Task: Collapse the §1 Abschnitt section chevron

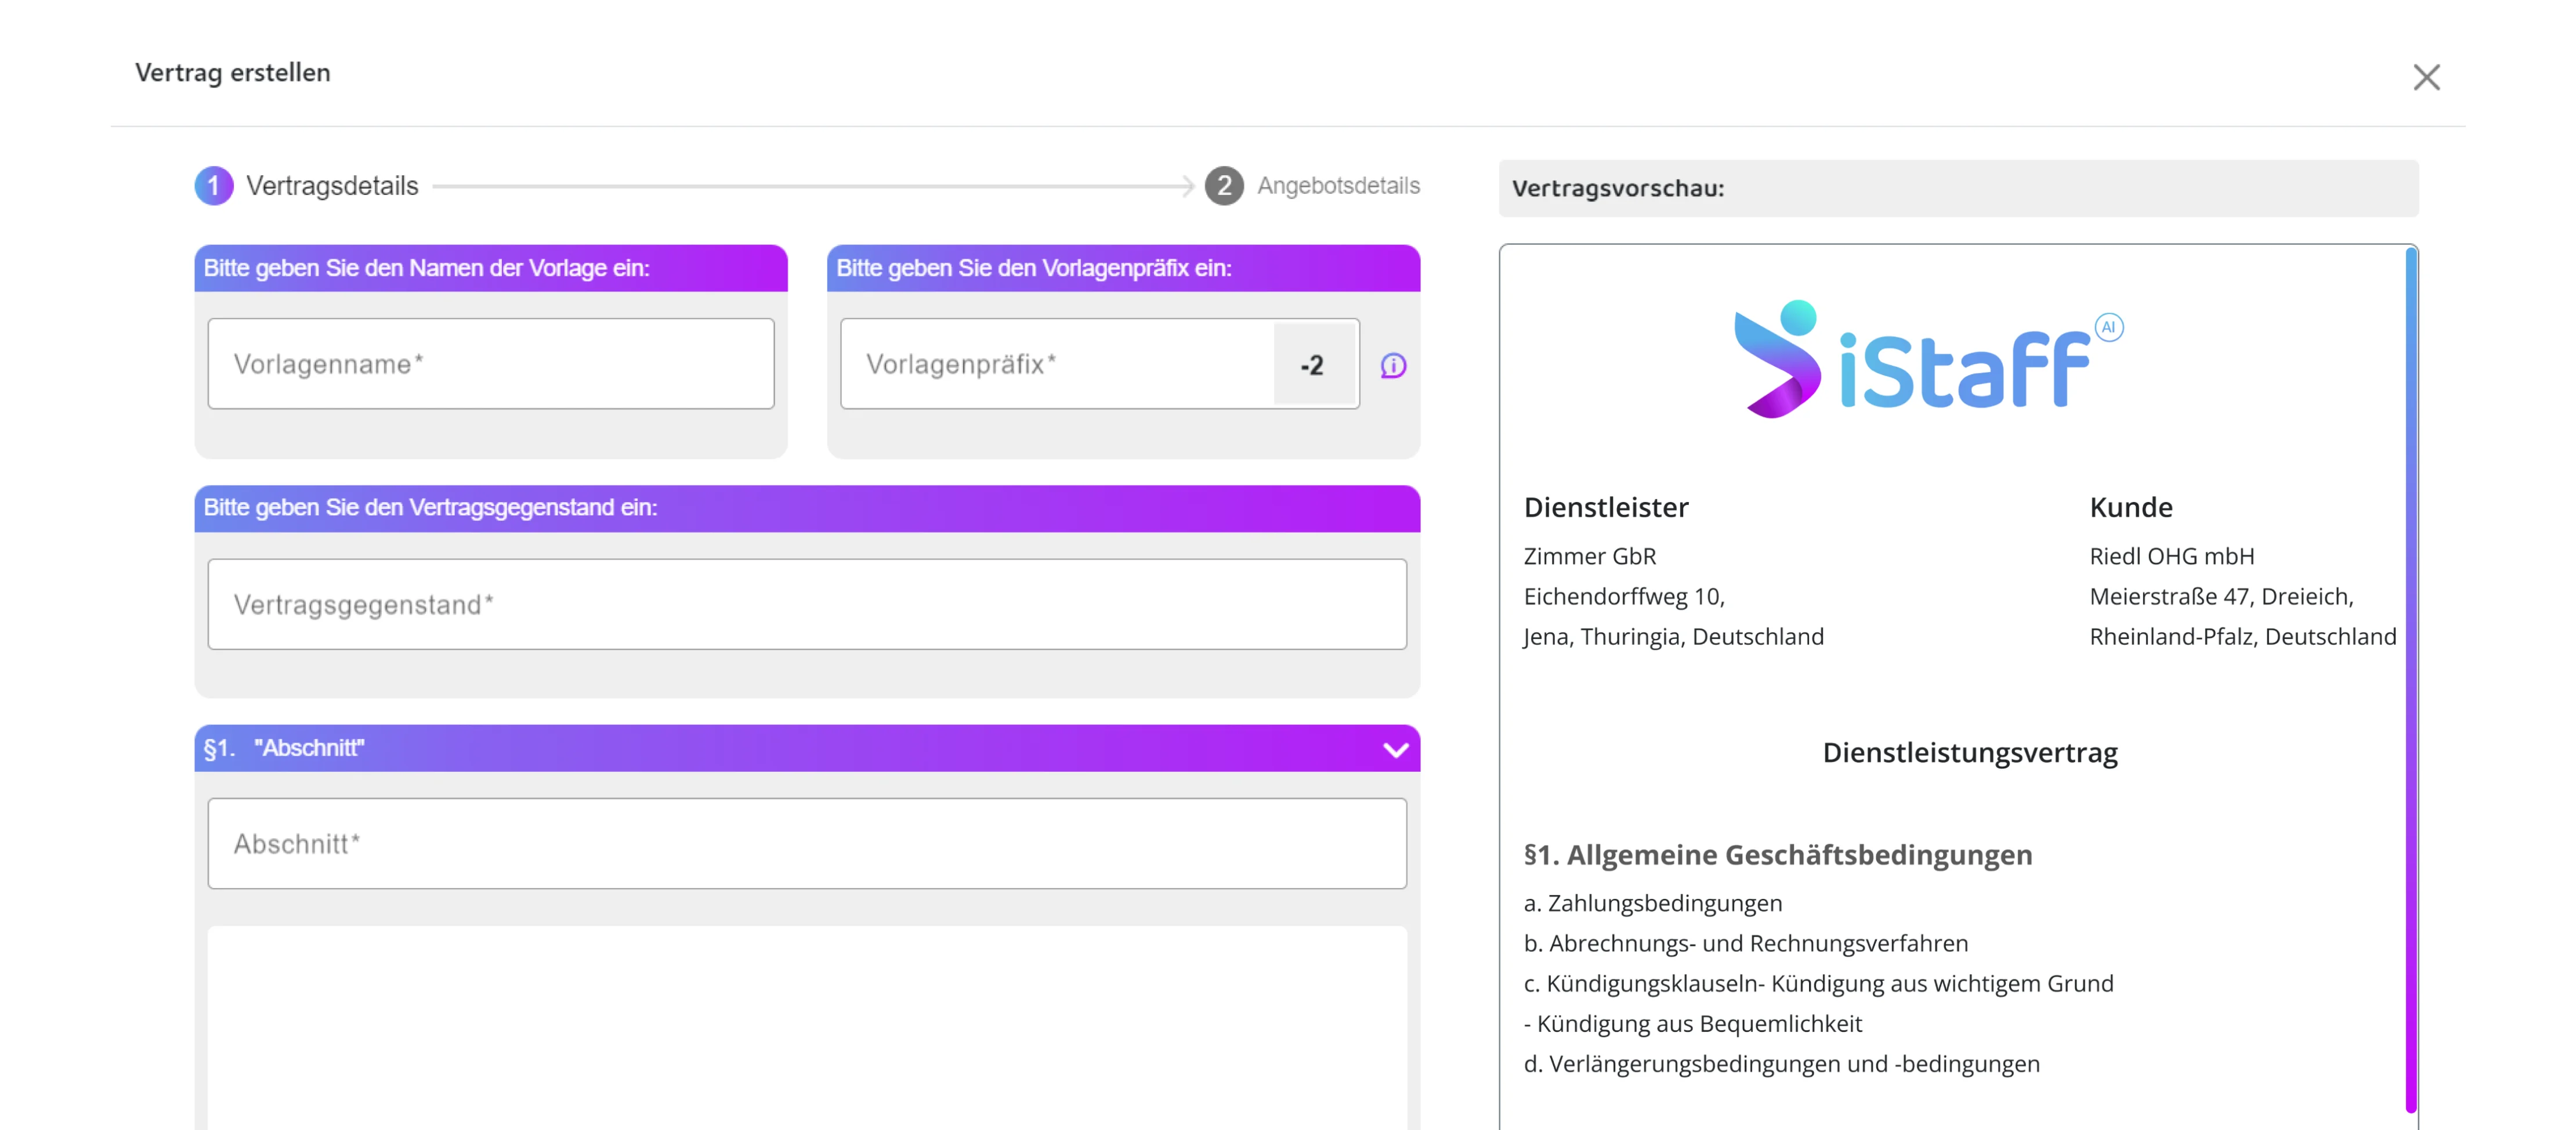Action: pos(1395,749)
